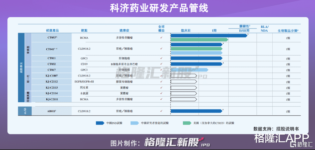Select the KJ-C2113 product cell
The image size is (315, 150).
[x=52, y=88]
